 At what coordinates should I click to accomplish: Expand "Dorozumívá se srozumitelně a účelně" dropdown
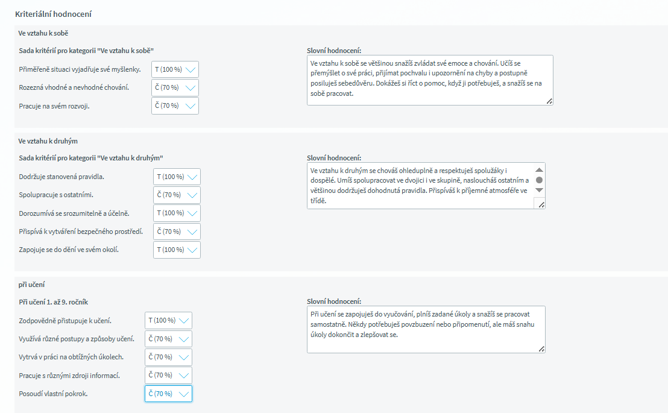pyautogui.click(x=177, y=213)
